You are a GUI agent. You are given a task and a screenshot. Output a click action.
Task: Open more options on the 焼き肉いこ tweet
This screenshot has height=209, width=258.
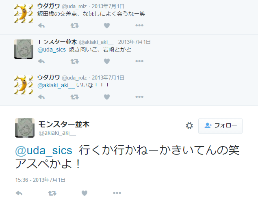[x=139, y=61]
